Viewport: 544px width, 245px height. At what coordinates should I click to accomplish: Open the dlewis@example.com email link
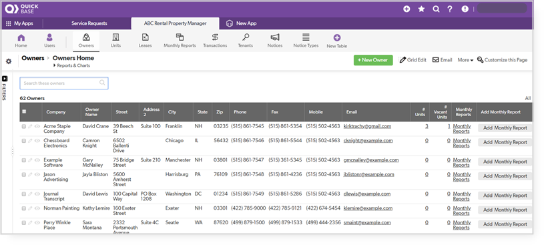367,194
